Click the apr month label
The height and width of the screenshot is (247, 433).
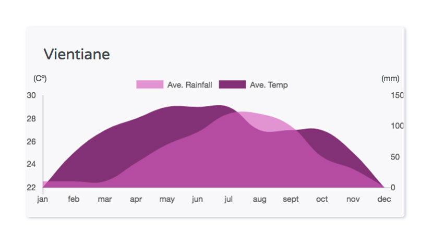136,199
